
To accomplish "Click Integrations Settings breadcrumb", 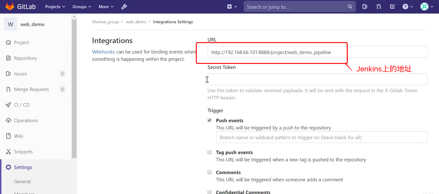I will (173, 22).
